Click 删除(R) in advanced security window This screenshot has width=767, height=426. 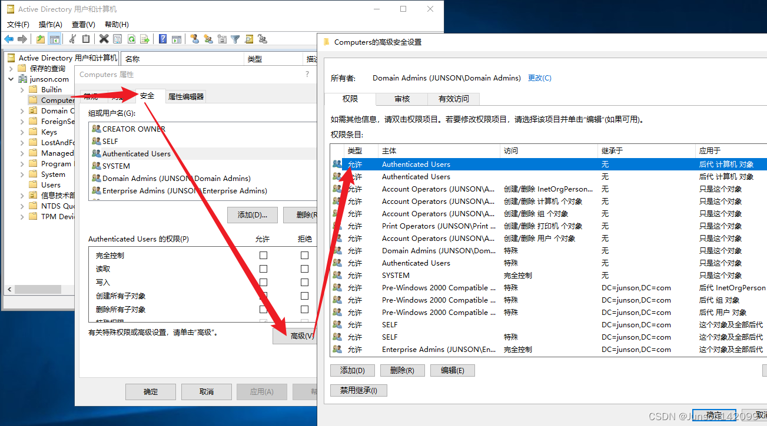coord(403,370)
